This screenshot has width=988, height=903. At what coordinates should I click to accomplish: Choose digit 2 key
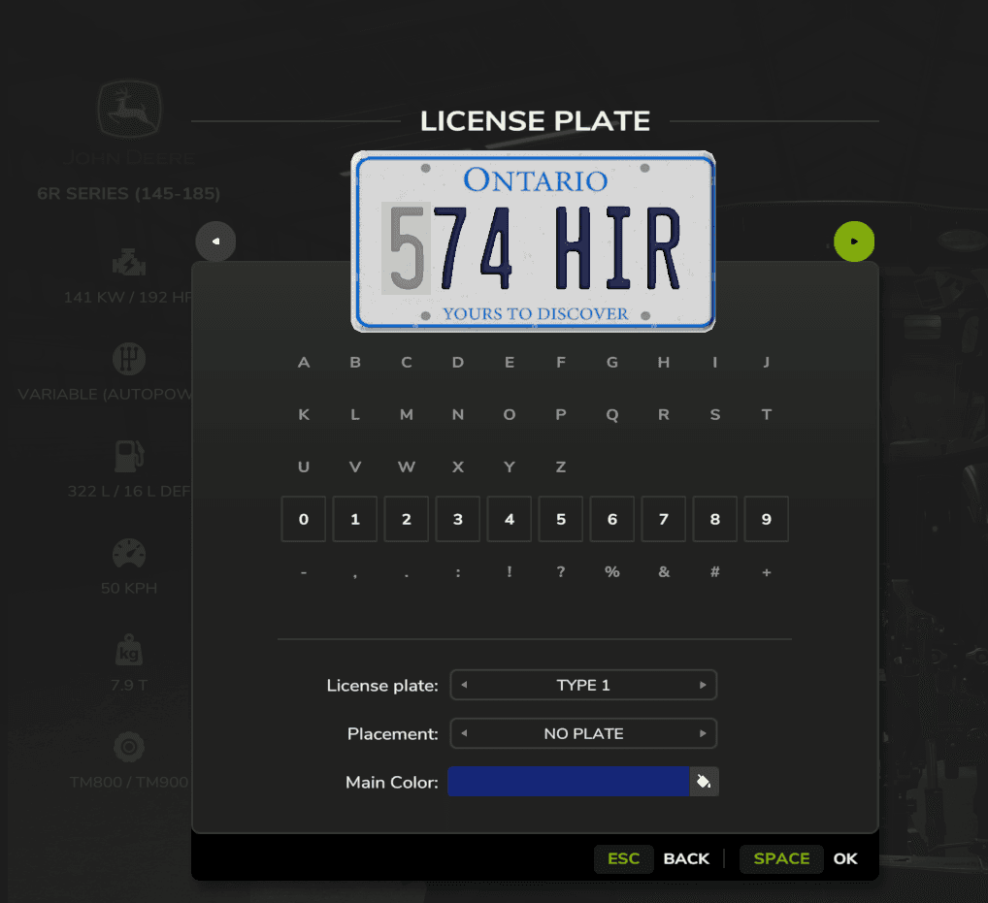pos(407,519)
